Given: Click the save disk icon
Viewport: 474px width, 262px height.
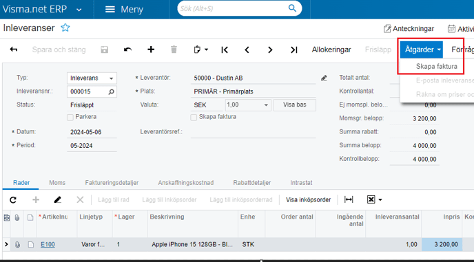Looking at the screenshot, I should coord(104,50).
